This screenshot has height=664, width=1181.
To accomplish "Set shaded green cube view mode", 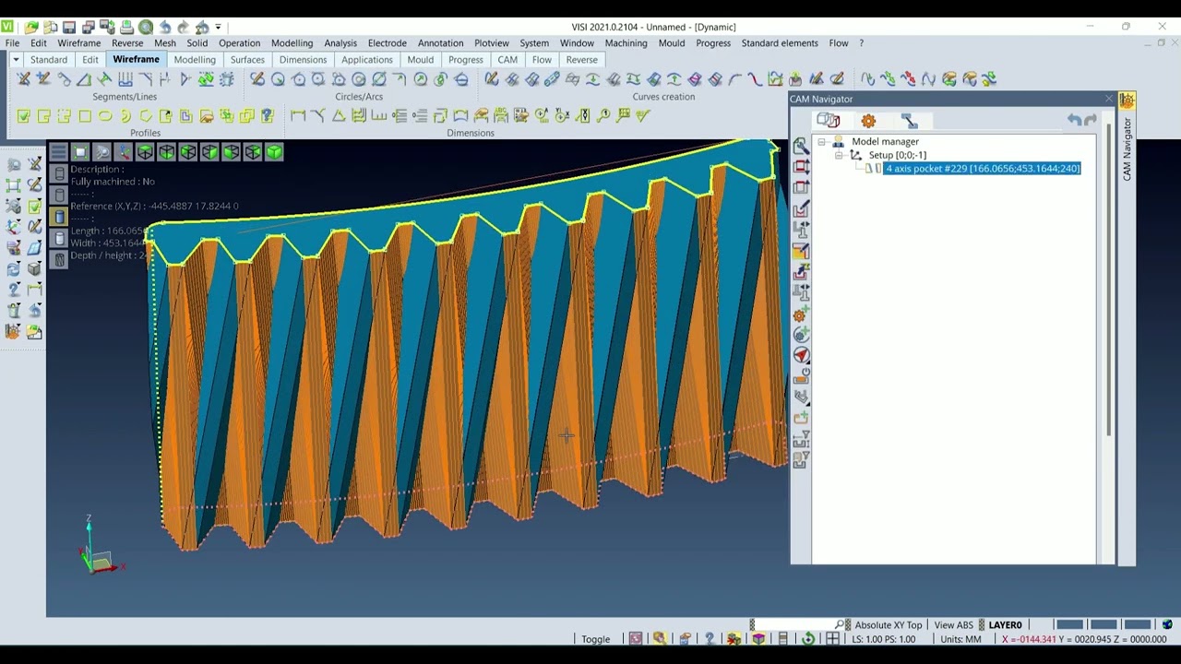I will point(274,152).
